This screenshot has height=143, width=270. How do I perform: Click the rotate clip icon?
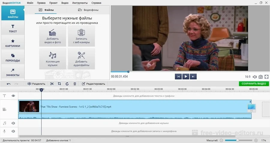(x=67, y=84)
